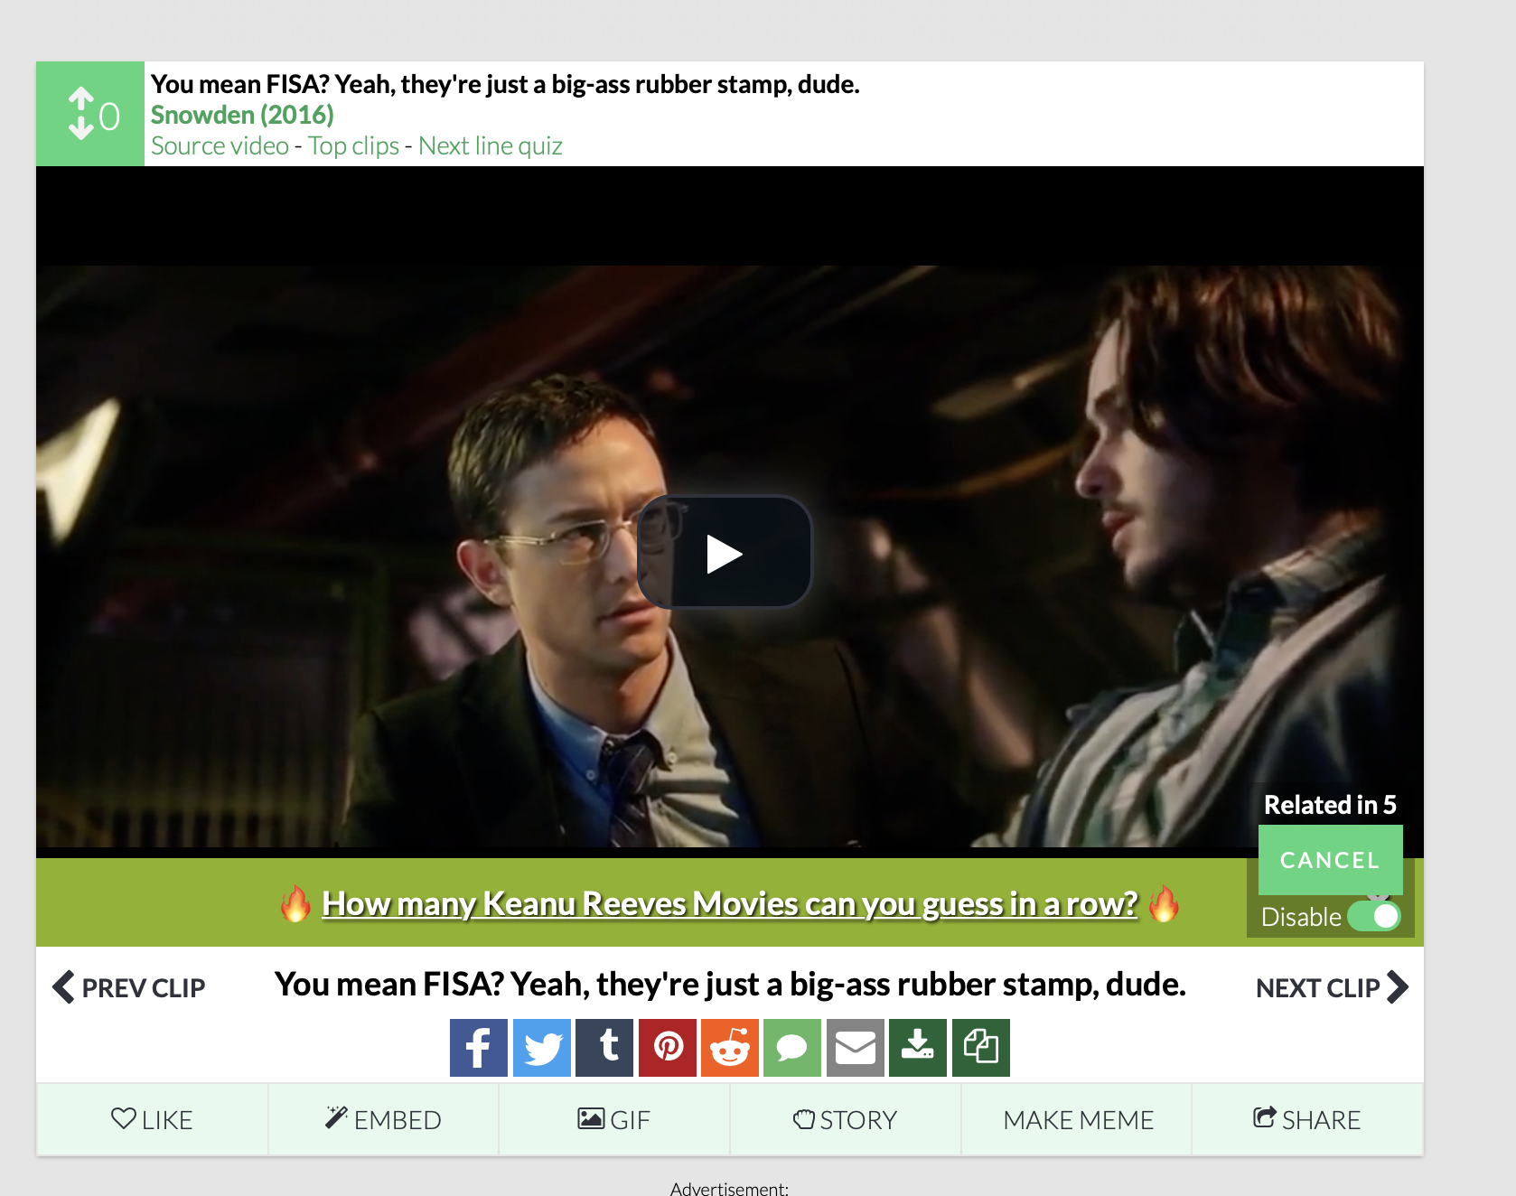Screen dimensions: 1516x1196
Task: Open the Snowden (2016) movie link
Action: point(242,115)
